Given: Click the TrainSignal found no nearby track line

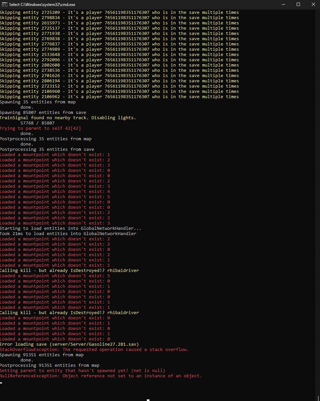Looking at the screenshot, I should (68, 118).
